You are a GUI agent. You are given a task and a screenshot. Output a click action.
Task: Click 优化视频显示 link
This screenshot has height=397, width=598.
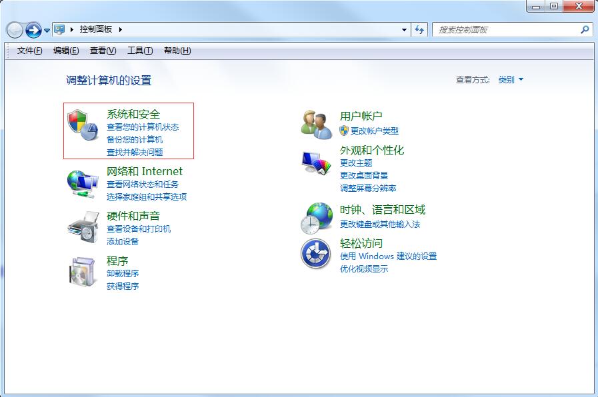(364, 268)
